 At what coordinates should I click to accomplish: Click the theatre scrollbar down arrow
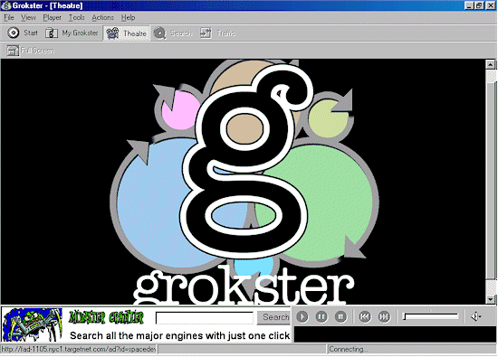pos(491,299)
